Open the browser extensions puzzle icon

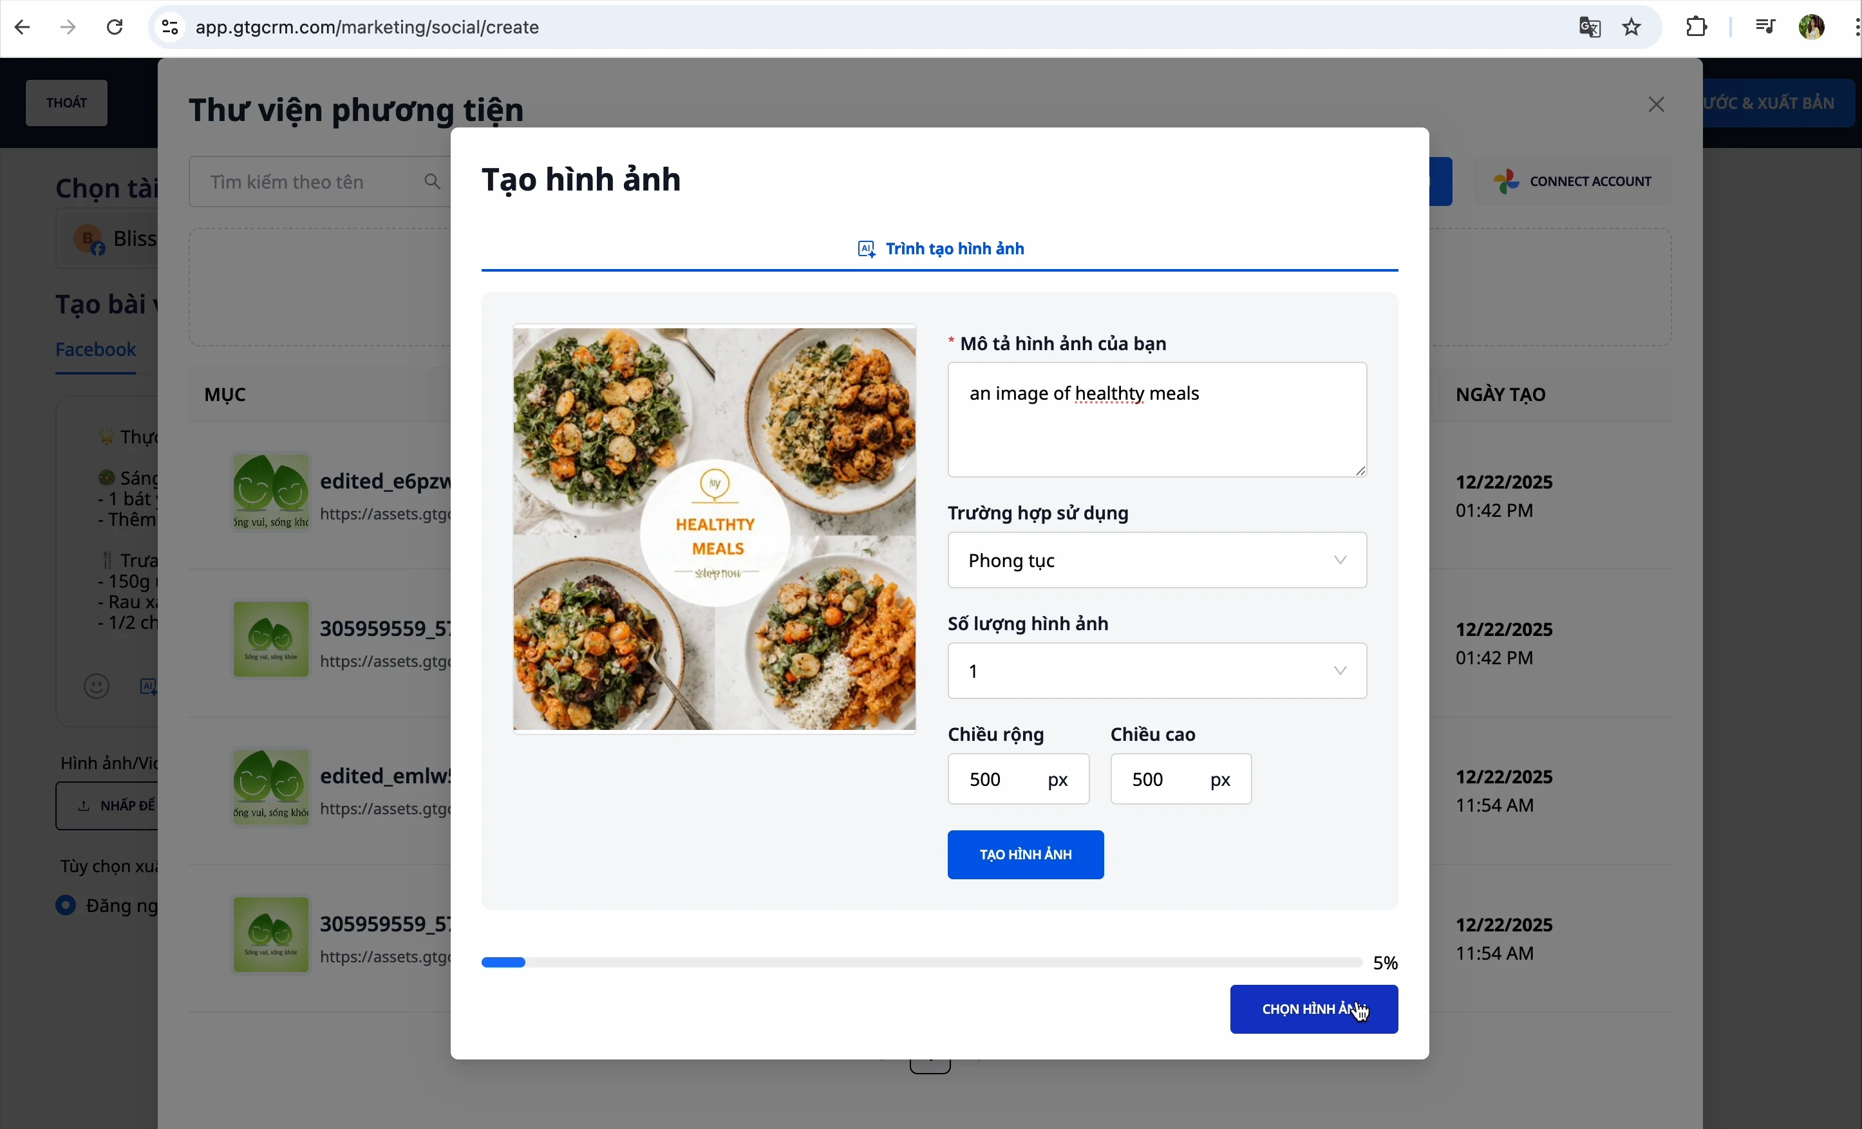pyautogui.click(x=1697, y=28)
